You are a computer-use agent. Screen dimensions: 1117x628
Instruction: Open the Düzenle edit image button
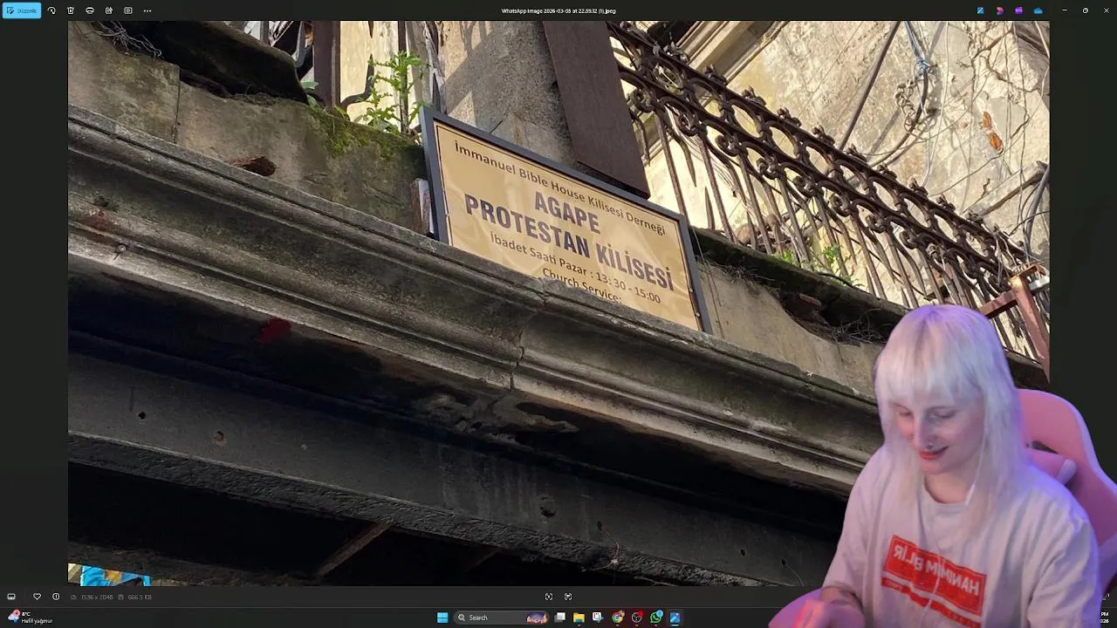pyautogui.click(x=21, y=10)
